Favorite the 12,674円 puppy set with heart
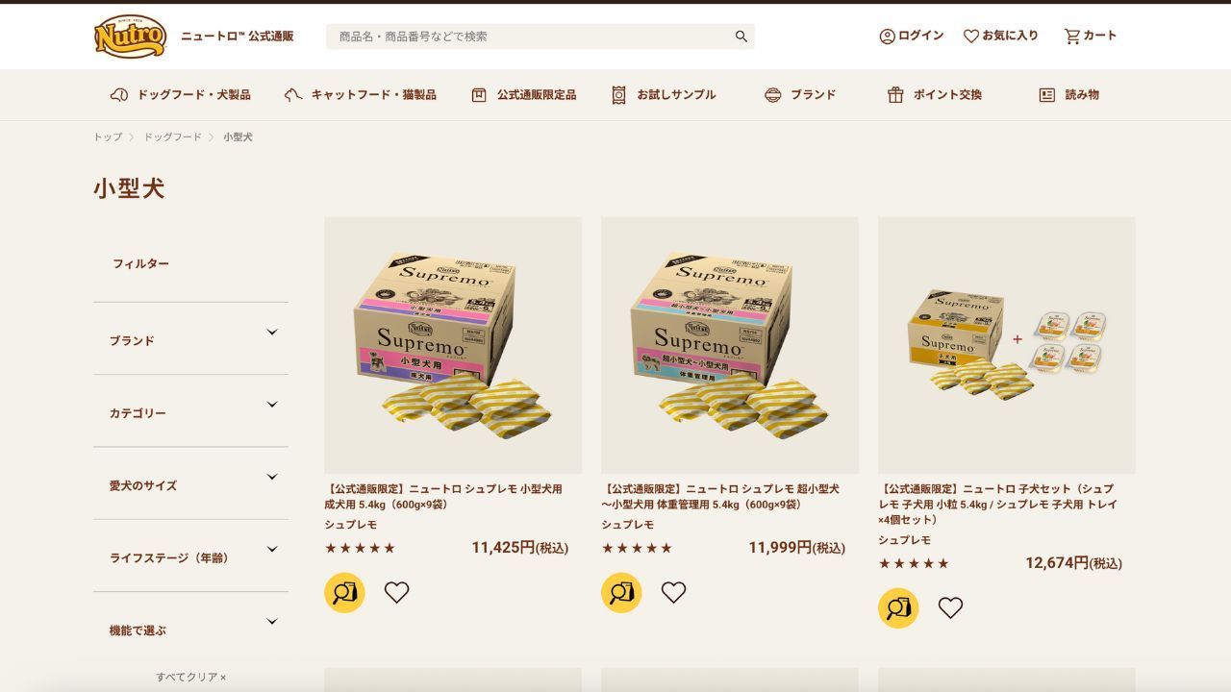The width and height of the screenshot is (1231, 692). pyautogui.click(x=951, y=608)
